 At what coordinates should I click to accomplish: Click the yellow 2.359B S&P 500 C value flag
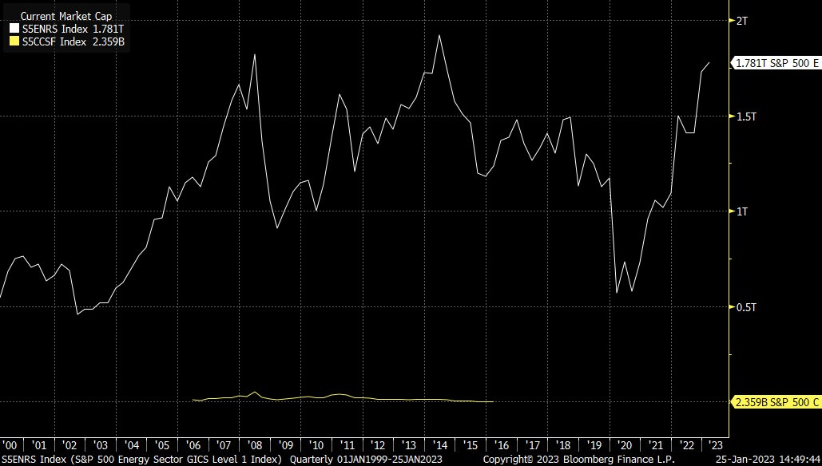(776, 402)
